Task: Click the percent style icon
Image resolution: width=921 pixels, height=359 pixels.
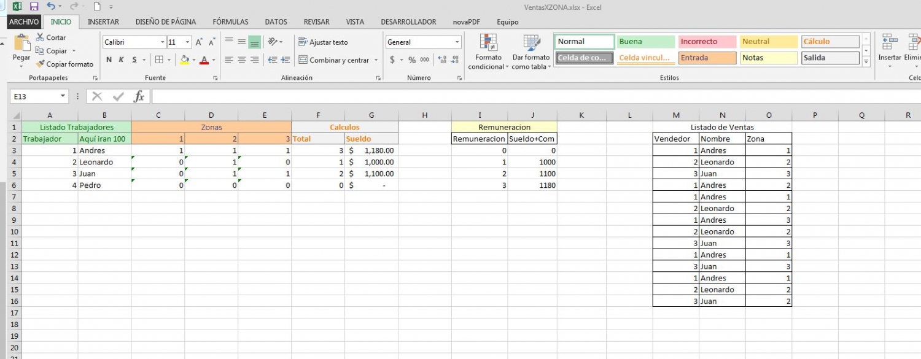Action: click(x=412, y=60)
